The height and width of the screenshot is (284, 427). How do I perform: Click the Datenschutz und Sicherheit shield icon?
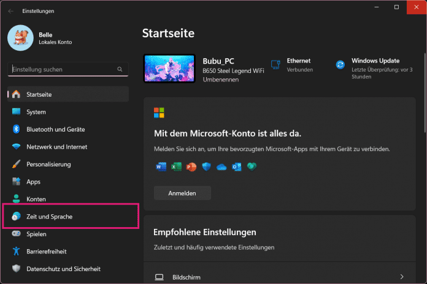16,269
